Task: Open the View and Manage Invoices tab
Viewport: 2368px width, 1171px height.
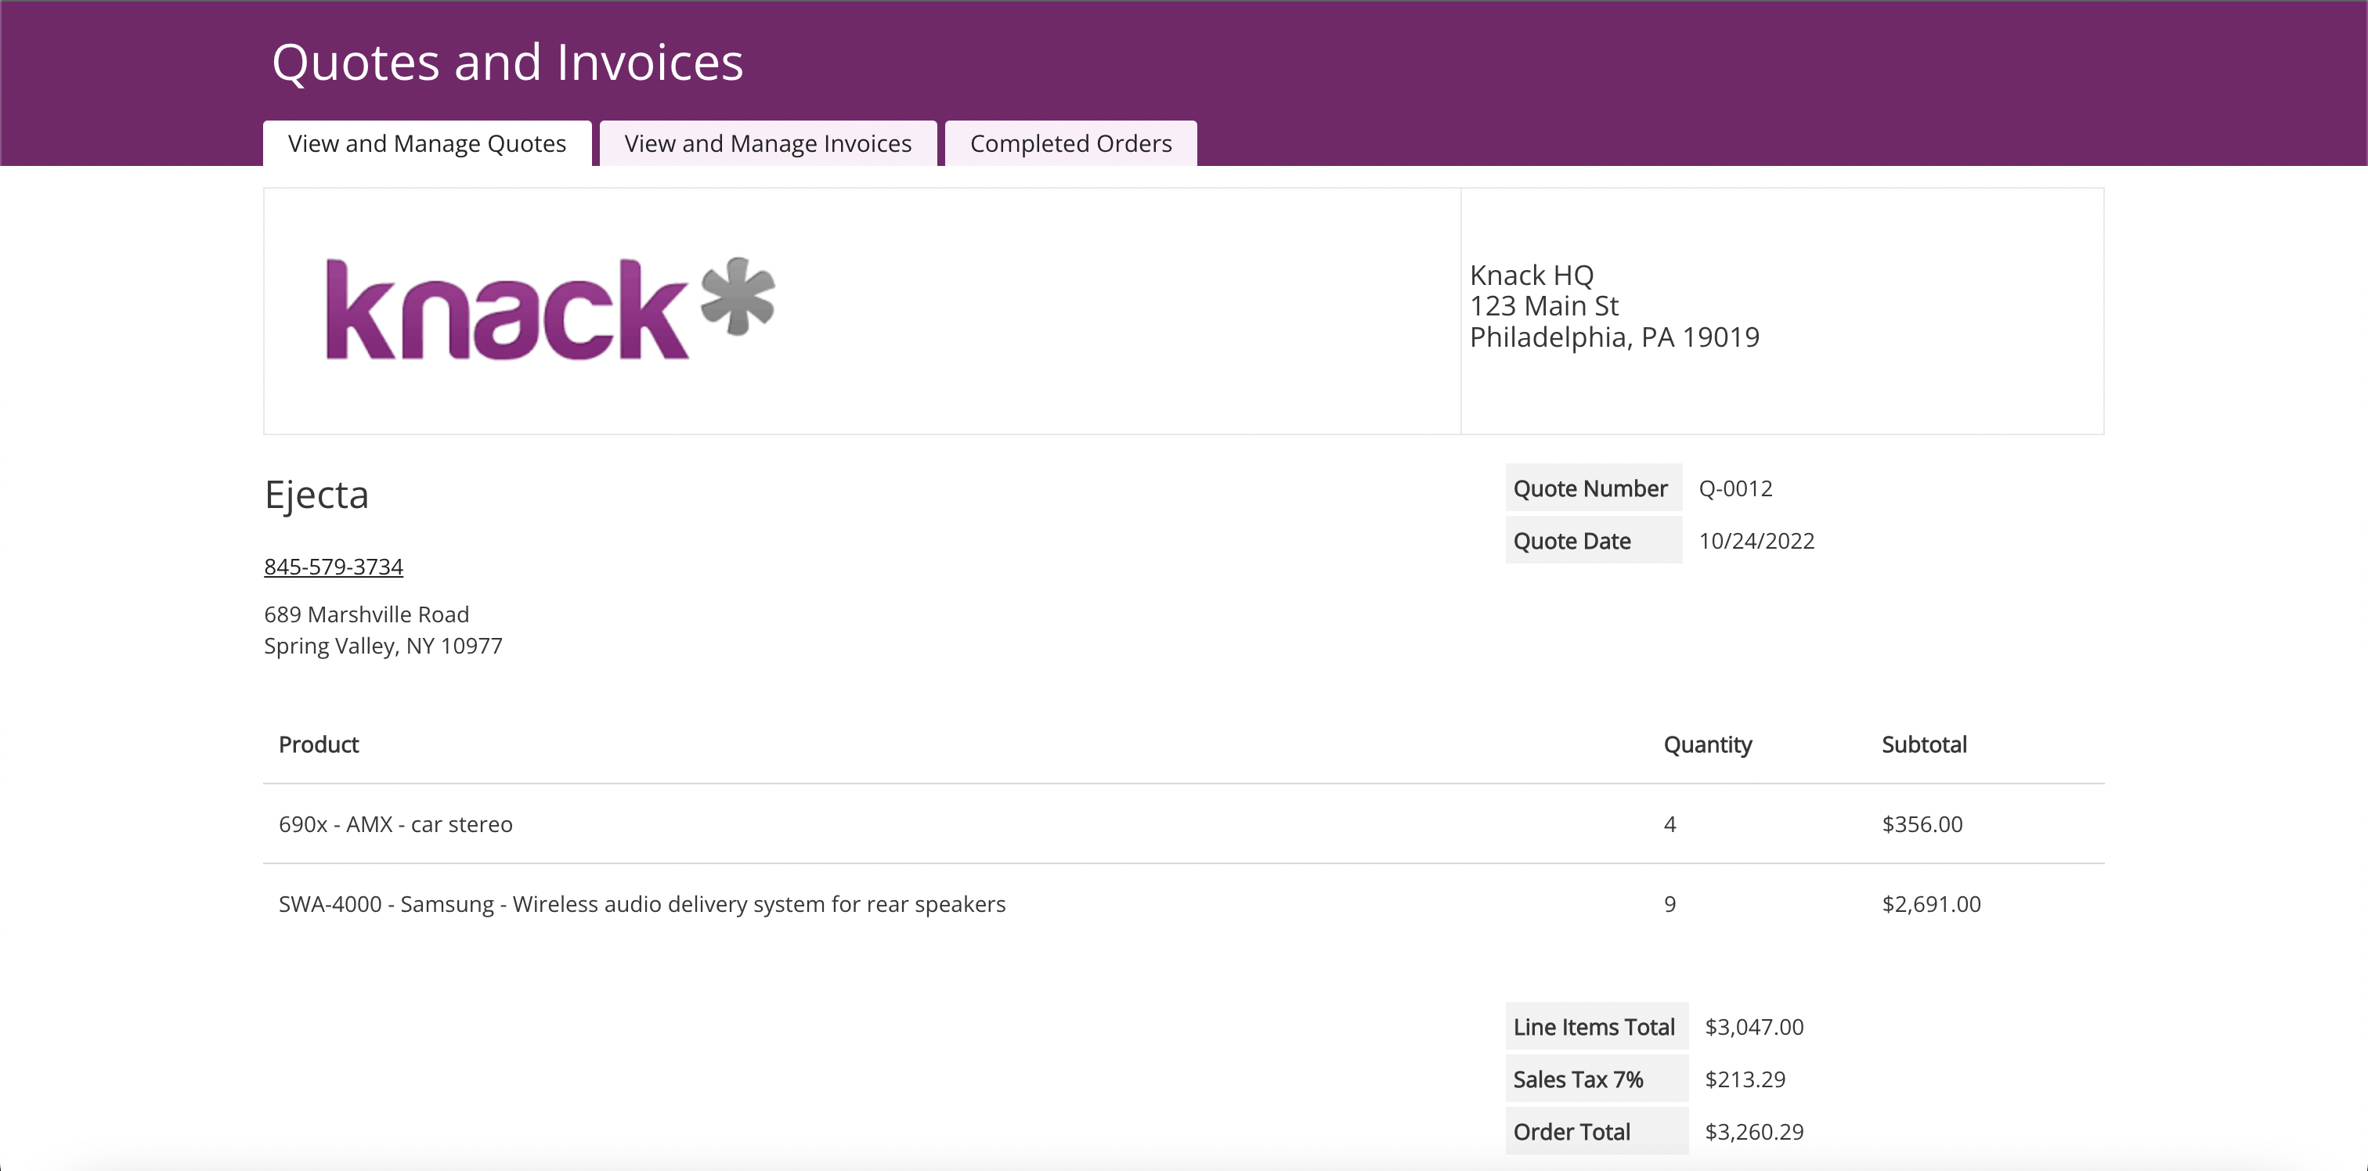Action: click(x=767, y=143)
